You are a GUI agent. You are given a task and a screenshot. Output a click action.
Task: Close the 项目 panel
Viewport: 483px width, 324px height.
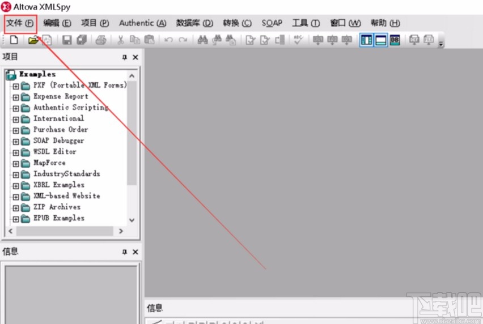tap(135, 57)
